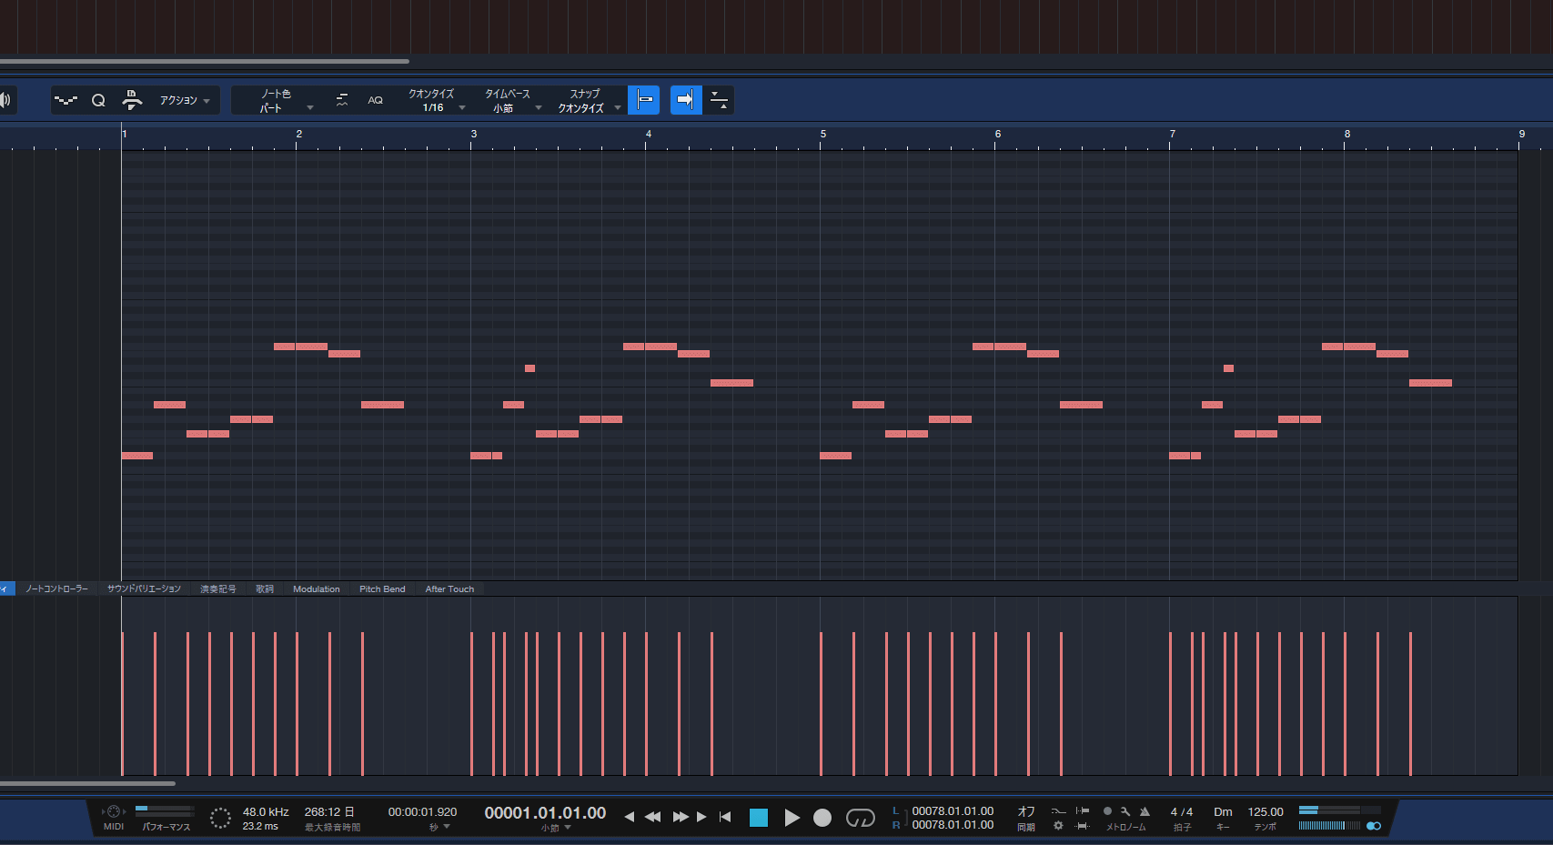Click bar 7 on the timeline ruler
This screenshot has width=1553, height=845.
(x=1172, y=135)
